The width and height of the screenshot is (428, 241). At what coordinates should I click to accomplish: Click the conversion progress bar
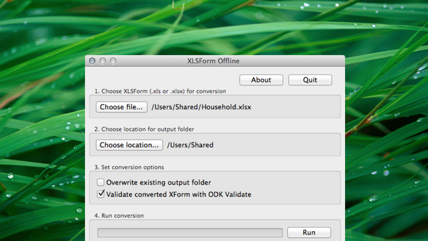190,233
